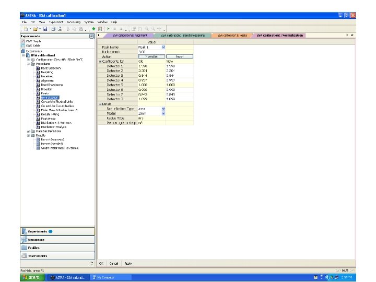Select Distribution Analysis procedure
The height and width of the screenshot is (282, 376).
click(x=54, y=127)
